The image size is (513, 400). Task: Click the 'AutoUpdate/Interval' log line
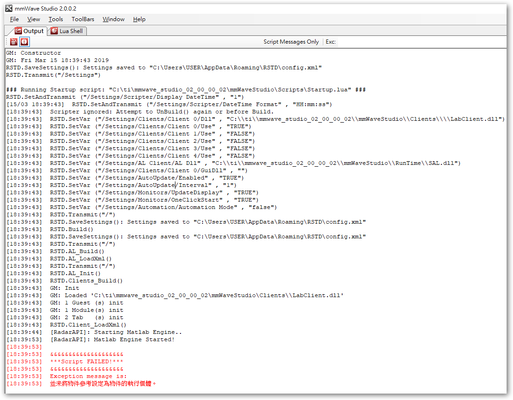click(121, 185)
